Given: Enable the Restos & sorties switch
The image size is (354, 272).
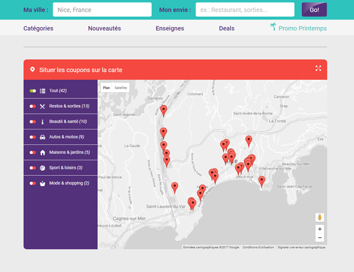Looking at the screenshot, I should click(33, 106).
